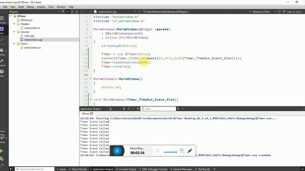The height and width of the screenshot is (171, 305).
Task: Fold the constructor at line 6
Action: [x=91, y=38]
